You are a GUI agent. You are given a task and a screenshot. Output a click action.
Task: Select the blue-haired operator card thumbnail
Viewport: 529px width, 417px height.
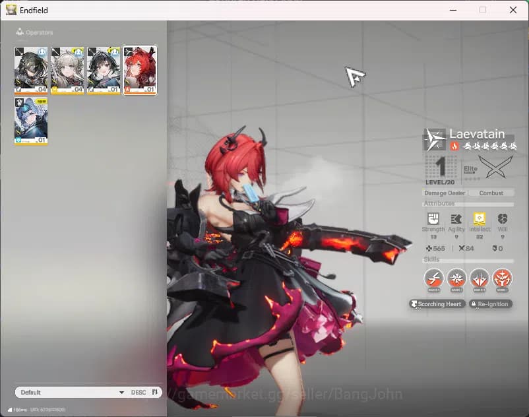pyautogui.click(x=30, y=119)
